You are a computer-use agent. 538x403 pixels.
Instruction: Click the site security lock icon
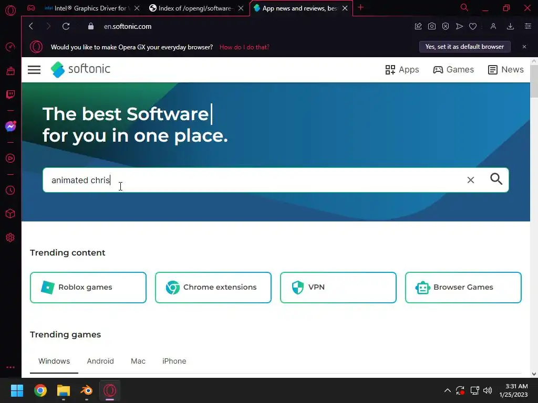[x=91, y=26]
